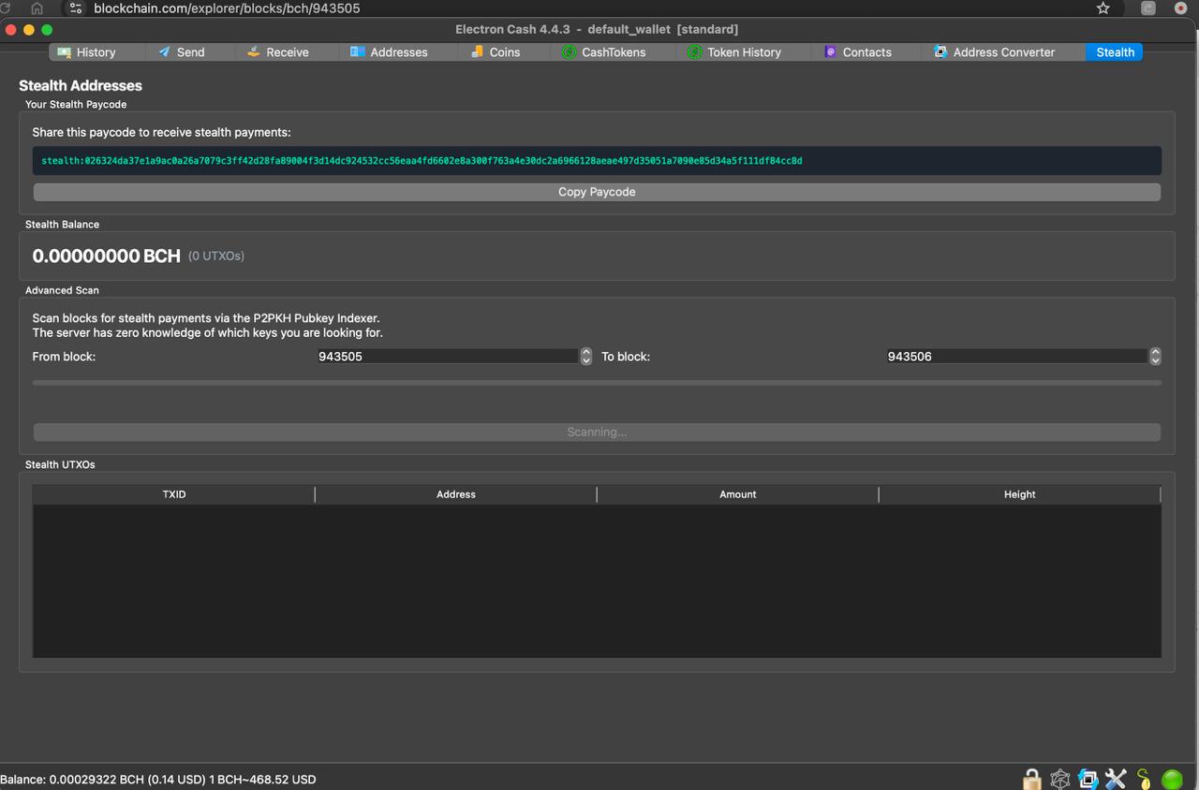
Task: Open the Send tab
Action: [182, 52]
